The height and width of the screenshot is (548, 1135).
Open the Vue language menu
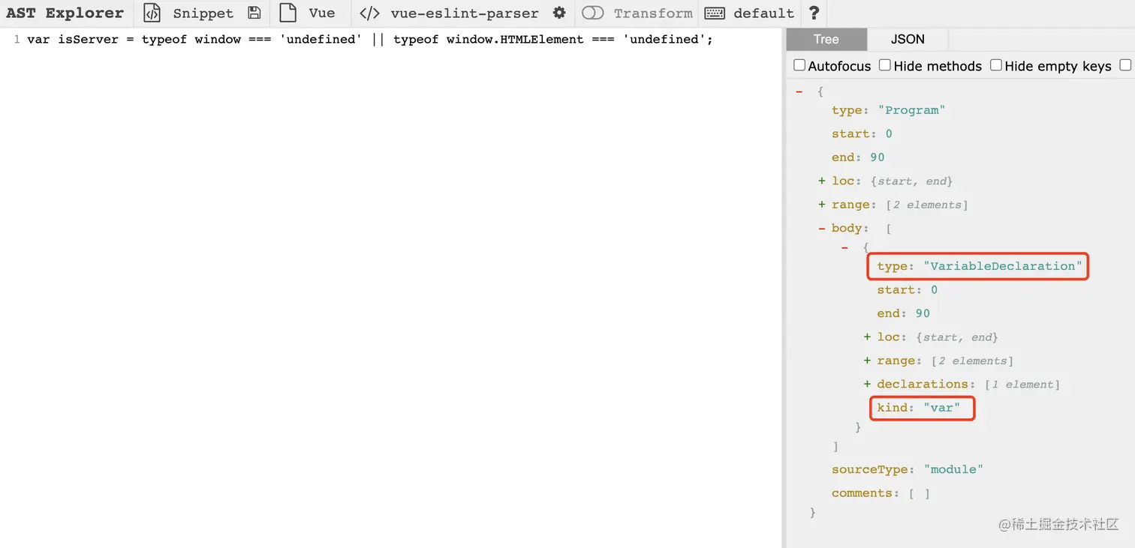click(x=322, y=13)
